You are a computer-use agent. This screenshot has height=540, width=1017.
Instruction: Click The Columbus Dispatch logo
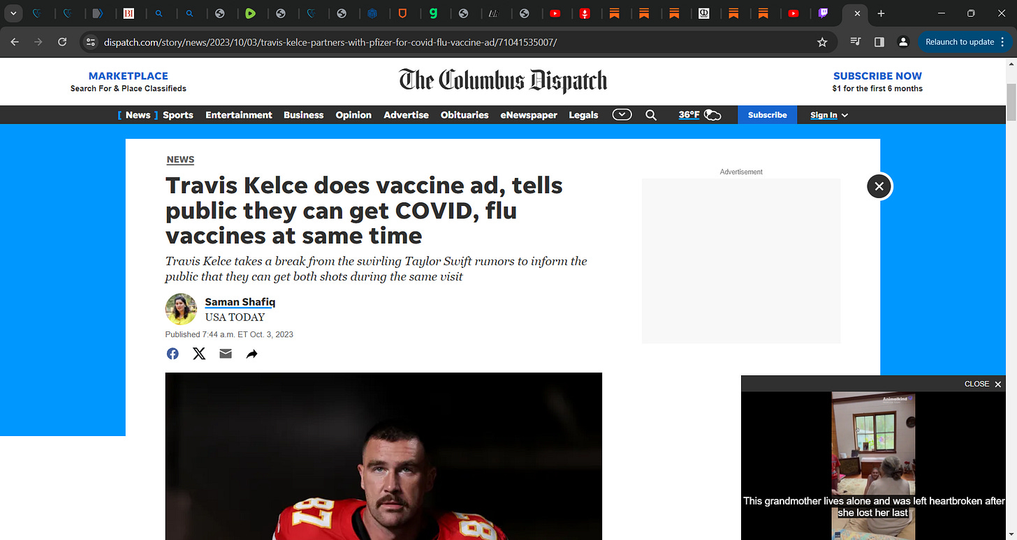pos(503,80)
